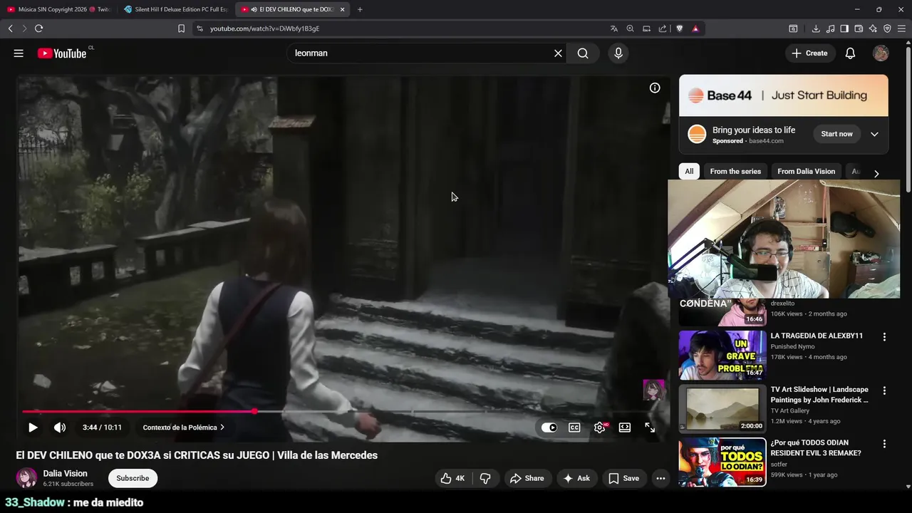Click Start now on Base44 ad
This screenshot has width=912, height=513.
click(836, 134)
